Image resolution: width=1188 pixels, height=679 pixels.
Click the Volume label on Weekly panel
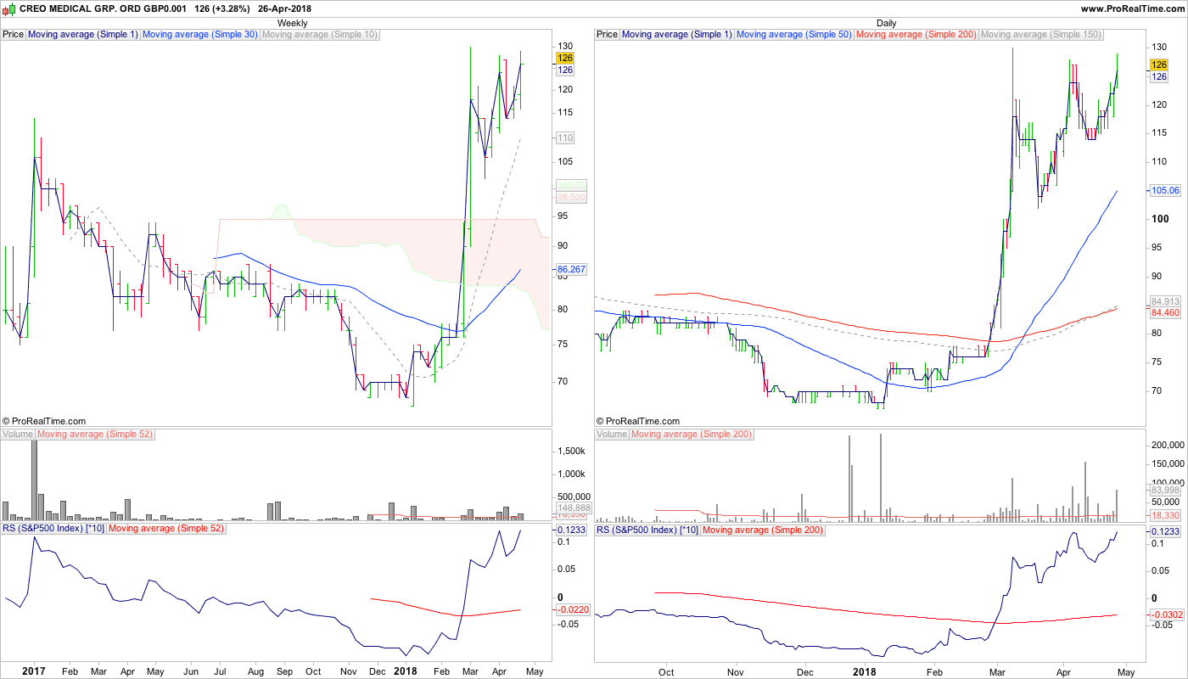pyautogui.click(x=18, y=435)
